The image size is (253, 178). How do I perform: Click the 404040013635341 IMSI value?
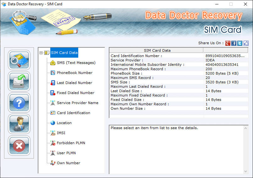point(222,65)
